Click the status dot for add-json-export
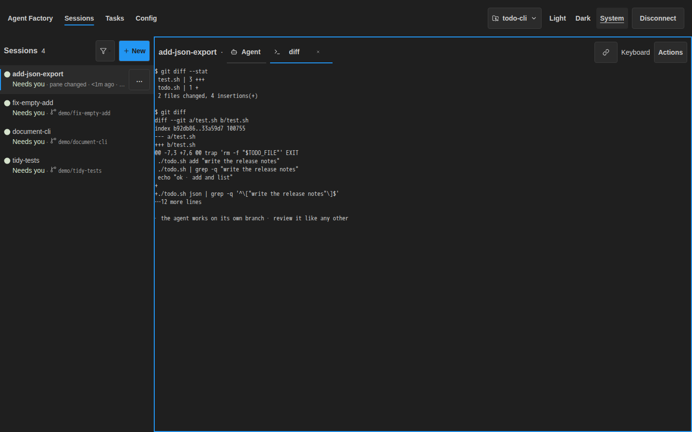Image resolution: width=692 pixels, height=432 pixels. point(7,74)
